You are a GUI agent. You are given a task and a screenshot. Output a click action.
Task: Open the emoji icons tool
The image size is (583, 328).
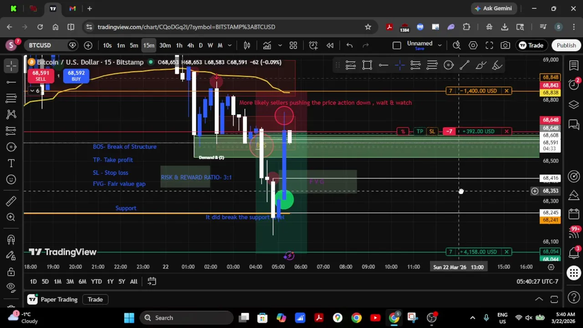11,179
